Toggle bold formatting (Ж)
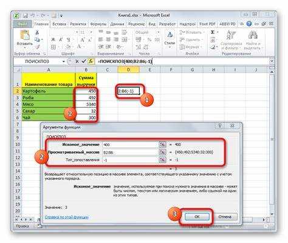The image size is (288, 243). coord(53,40)
